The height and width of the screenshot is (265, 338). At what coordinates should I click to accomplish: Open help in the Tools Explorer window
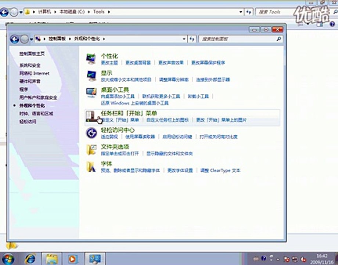(332, 24)
